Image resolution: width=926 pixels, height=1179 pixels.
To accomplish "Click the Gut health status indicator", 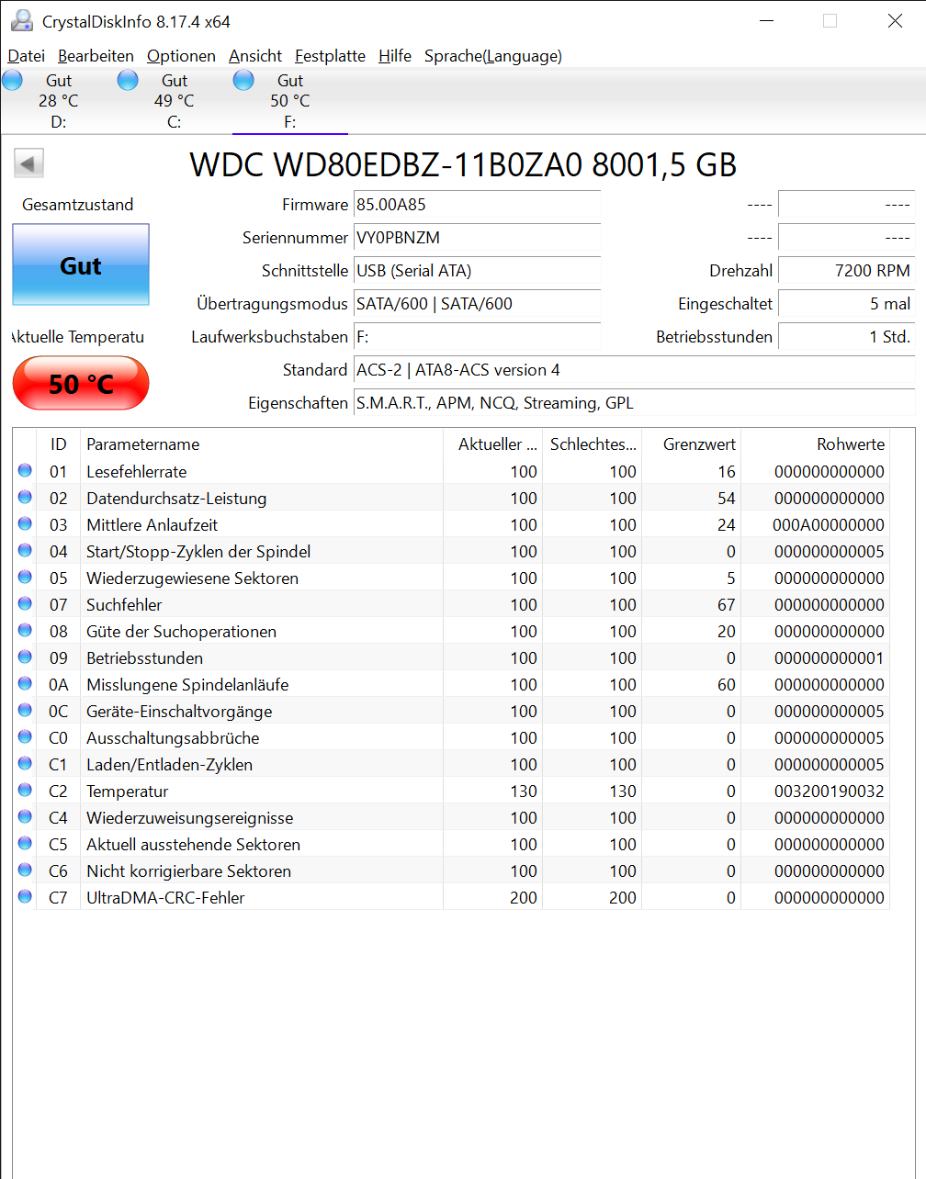I will click(80, 265).
